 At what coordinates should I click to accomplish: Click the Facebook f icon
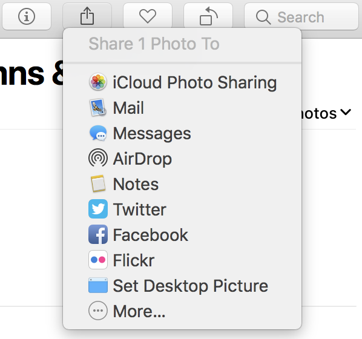coord(98,234)
